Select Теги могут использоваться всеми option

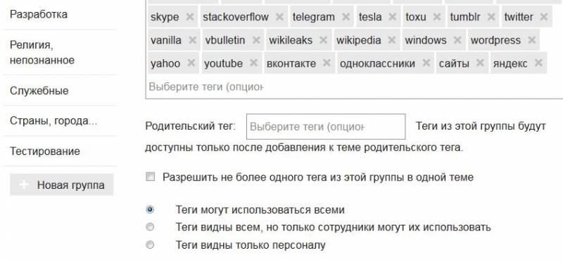pos(150,210)
